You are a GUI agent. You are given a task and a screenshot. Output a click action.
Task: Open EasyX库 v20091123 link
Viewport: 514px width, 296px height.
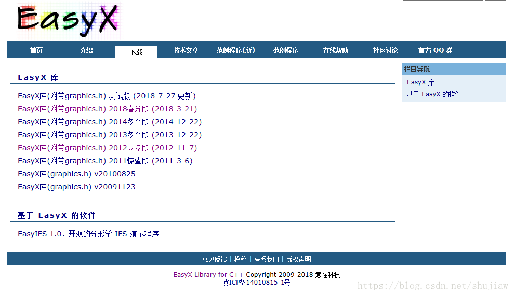coord(76,187)
